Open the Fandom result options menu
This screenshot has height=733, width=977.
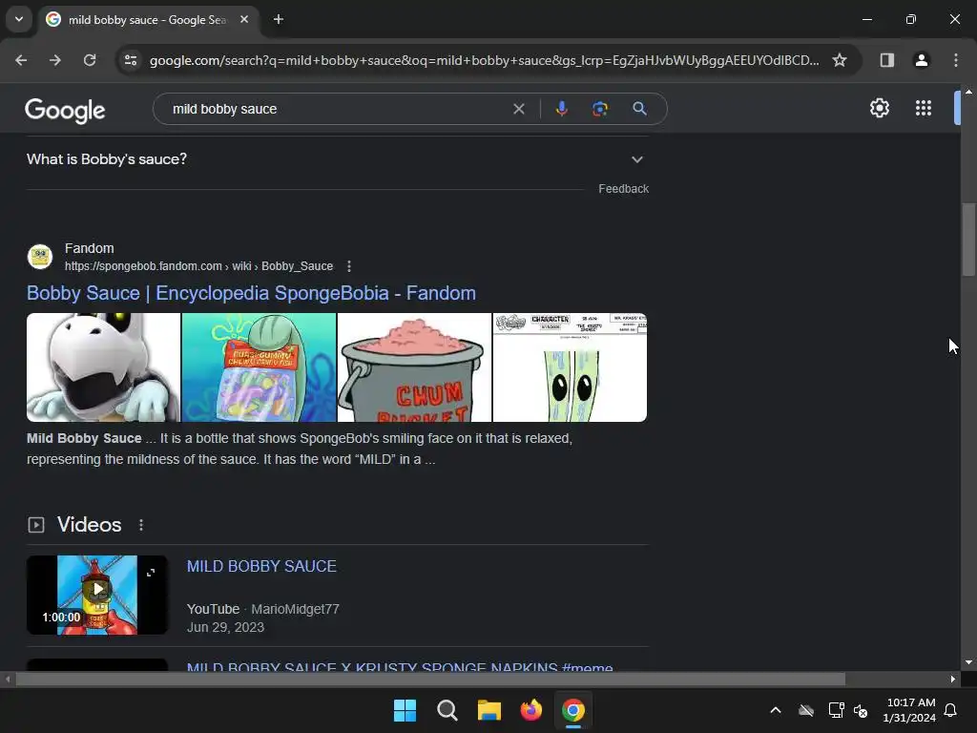tap(349, 266)
